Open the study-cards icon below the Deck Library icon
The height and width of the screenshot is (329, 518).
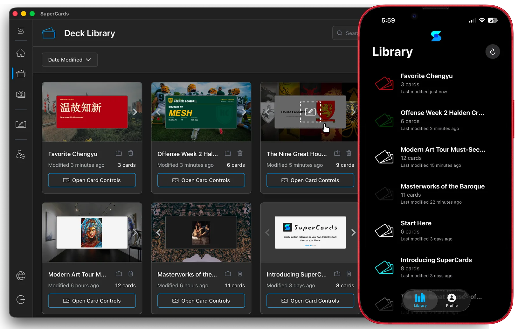(x=21, y=94)
